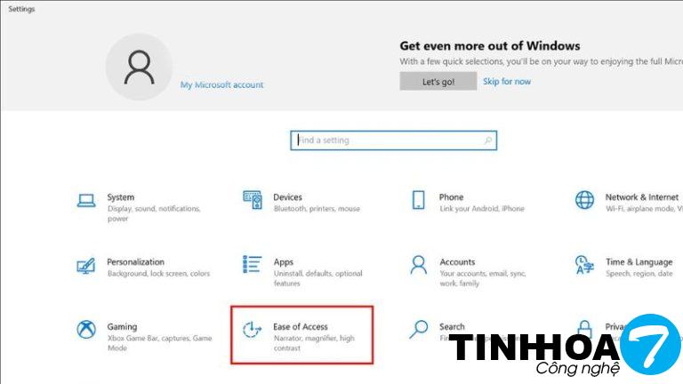
Task: Open the Personalization monitor-and-pen icon
Action: [x=85, y=266]
